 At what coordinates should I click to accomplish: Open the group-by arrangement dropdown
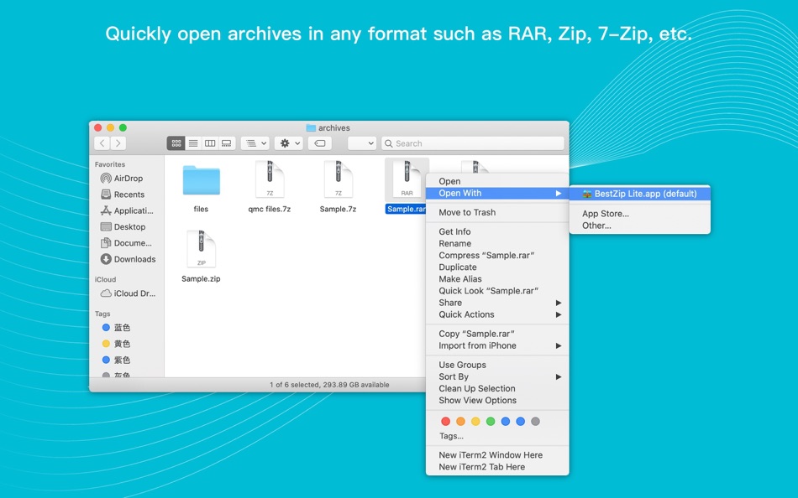(x=255, y=143)
